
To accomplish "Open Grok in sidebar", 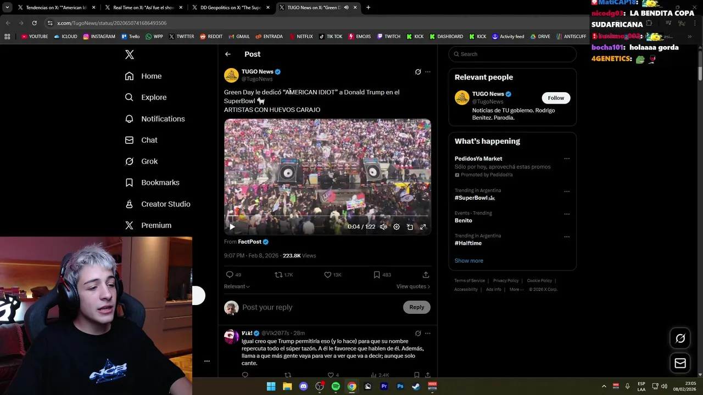I will pos(141,161).
